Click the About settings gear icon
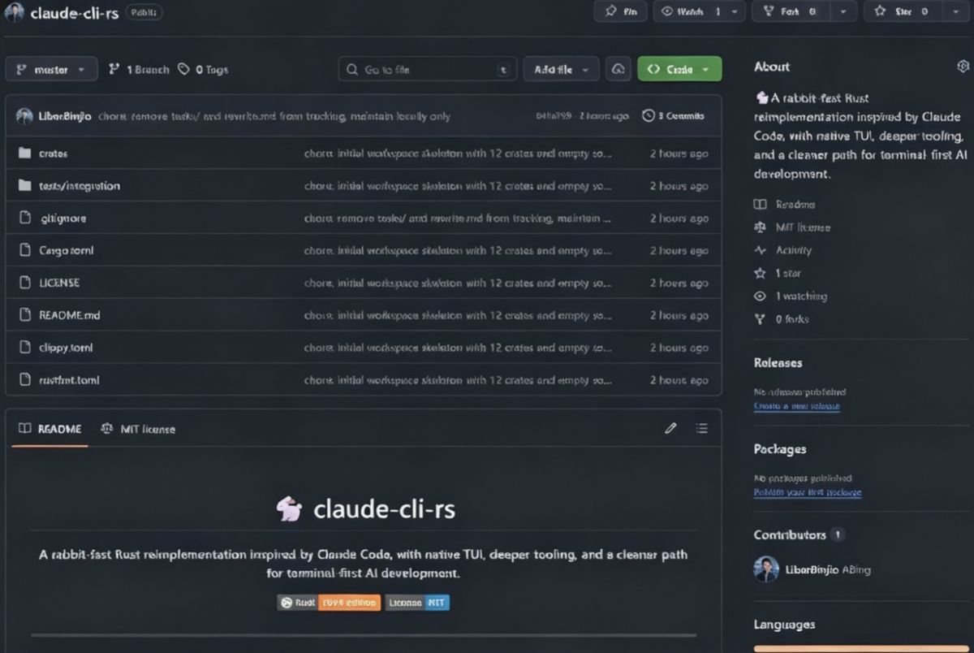Viewport: 974px width, 653px height. pyautogui.click(x=963, y=67)
